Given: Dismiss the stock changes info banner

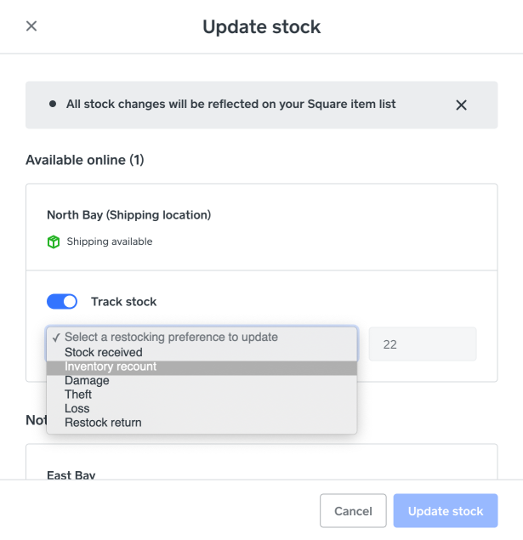Looking at the screenshot, I should (461, 105).
